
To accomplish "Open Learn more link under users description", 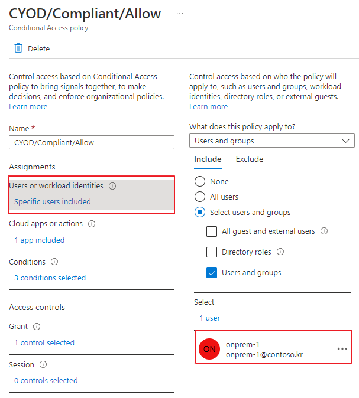I will tap(209, 107).
